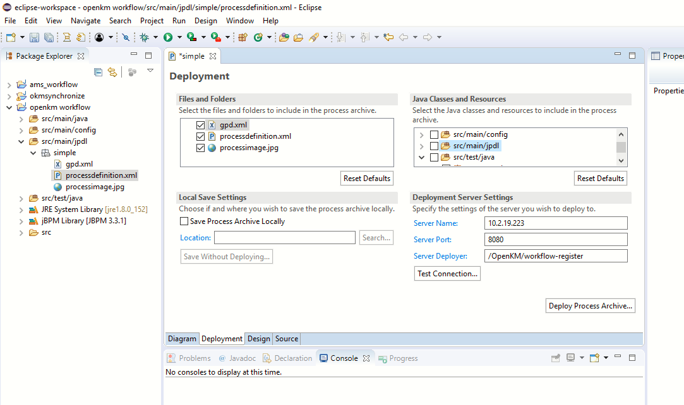
Task: Click the Save All toolbar icon
Action: click(x=48, y=38)
